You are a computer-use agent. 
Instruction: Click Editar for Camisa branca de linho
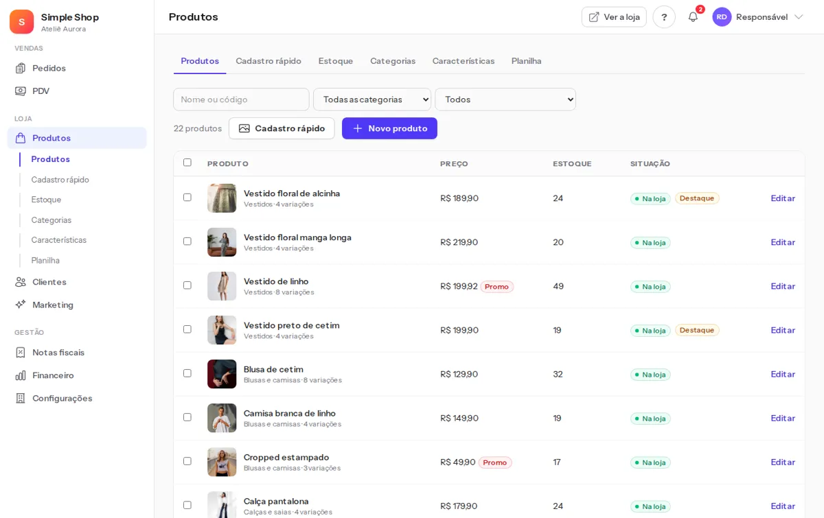pos(783,418)
